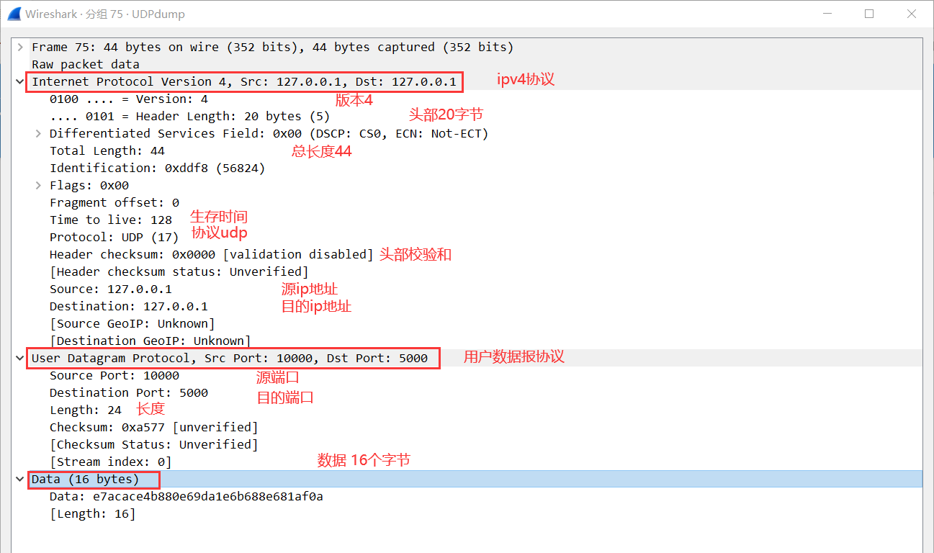Select the Stream index: 0 row
The width and height of the screenshot is (934, 553).
[111, 462]
